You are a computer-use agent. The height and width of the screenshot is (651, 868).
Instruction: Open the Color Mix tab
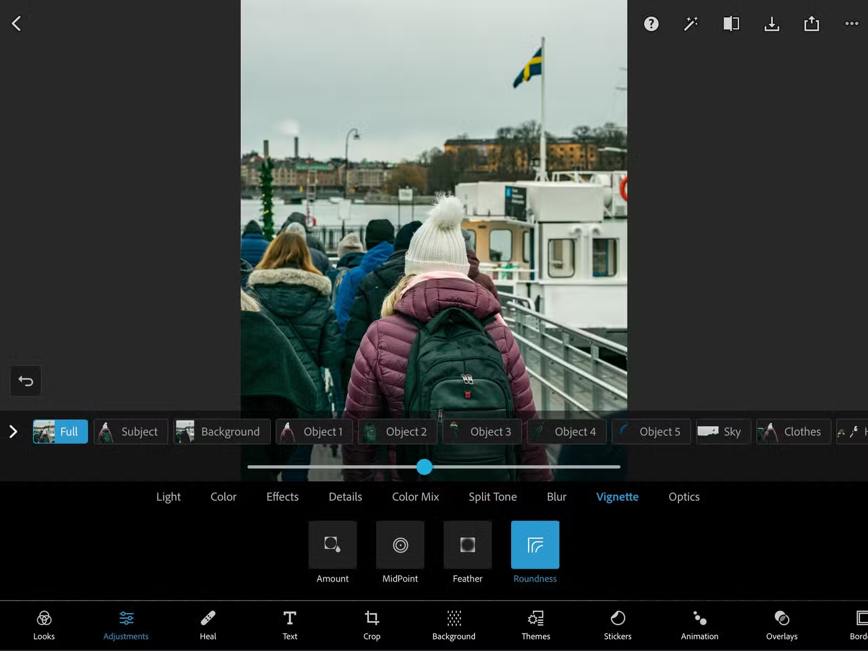click(415, 496)
